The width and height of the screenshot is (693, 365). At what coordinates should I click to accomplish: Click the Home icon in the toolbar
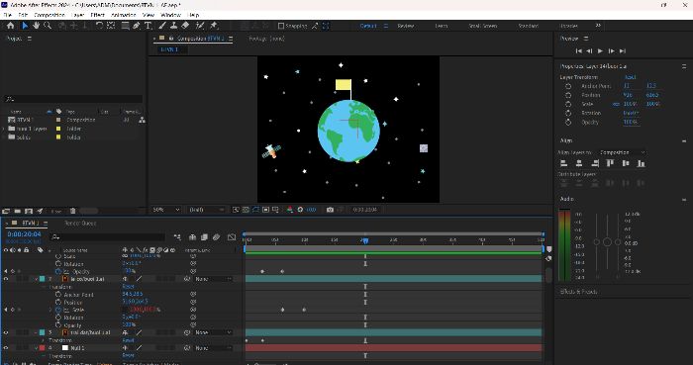tap(11, 26)
